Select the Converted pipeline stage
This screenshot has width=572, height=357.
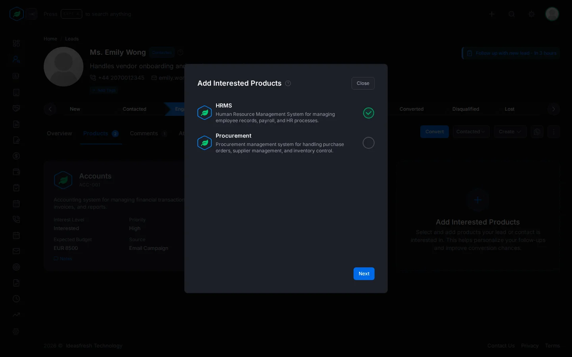[412, 109]
